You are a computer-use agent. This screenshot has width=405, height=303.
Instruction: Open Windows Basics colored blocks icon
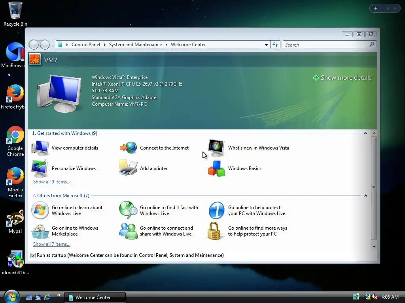tap(216, 169)
